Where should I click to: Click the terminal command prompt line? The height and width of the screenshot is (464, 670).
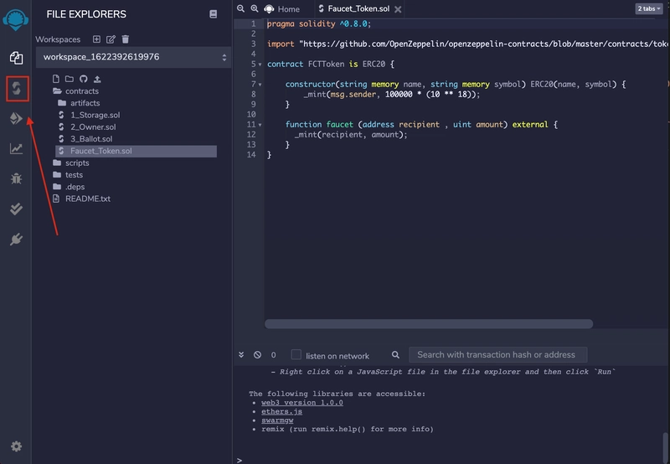449,460
